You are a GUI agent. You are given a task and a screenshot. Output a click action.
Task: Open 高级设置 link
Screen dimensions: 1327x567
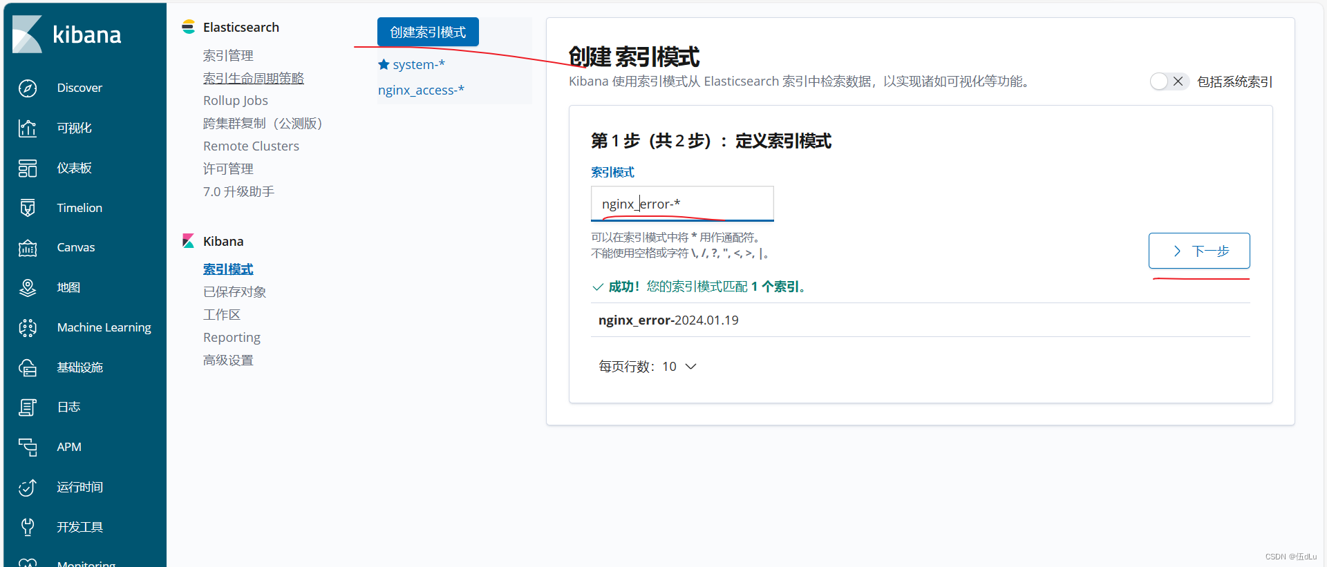[x=228, y=360]
